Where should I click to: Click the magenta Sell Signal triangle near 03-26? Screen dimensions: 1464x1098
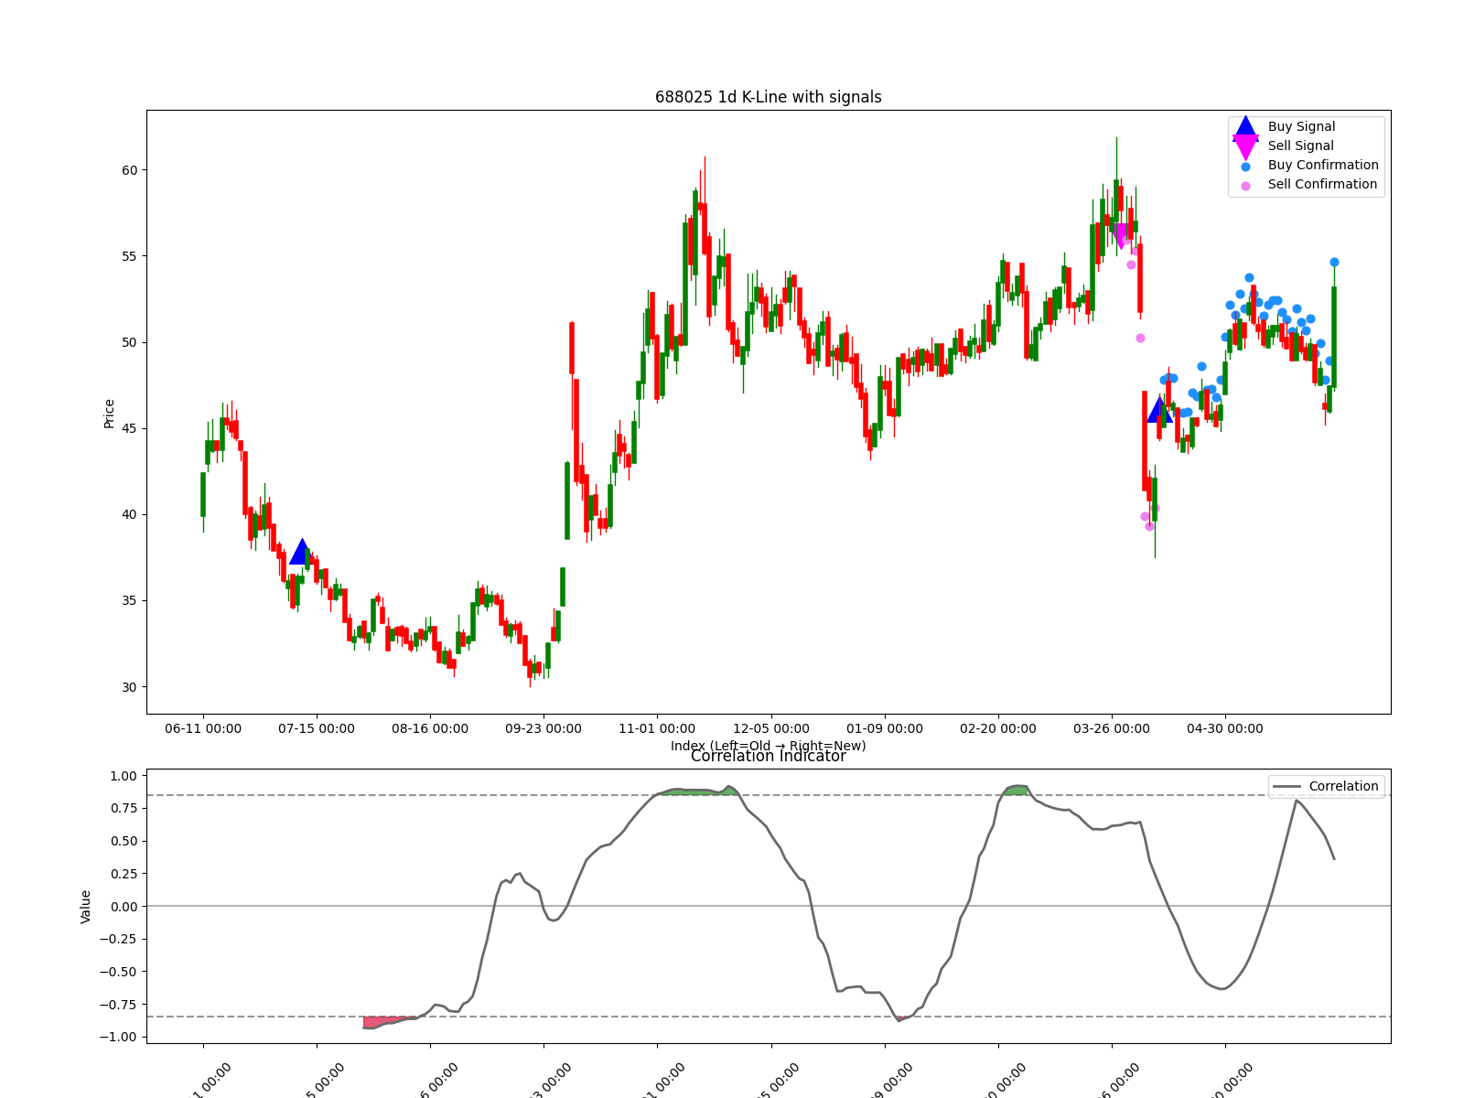tap(1121, 236)
